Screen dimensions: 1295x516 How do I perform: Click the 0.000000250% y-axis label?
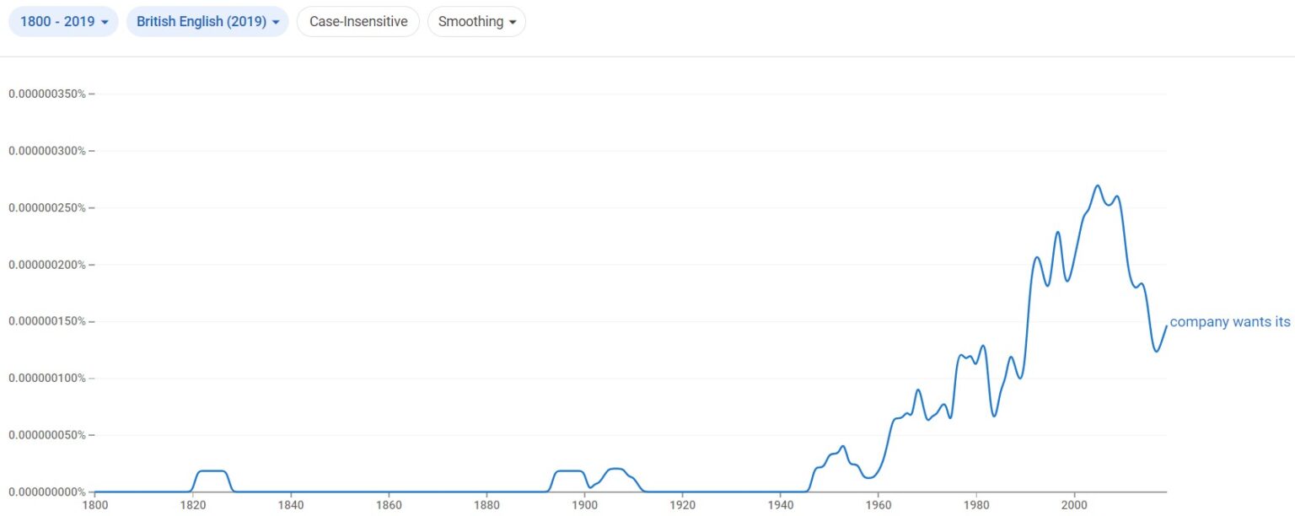click(x=47, y=207)
